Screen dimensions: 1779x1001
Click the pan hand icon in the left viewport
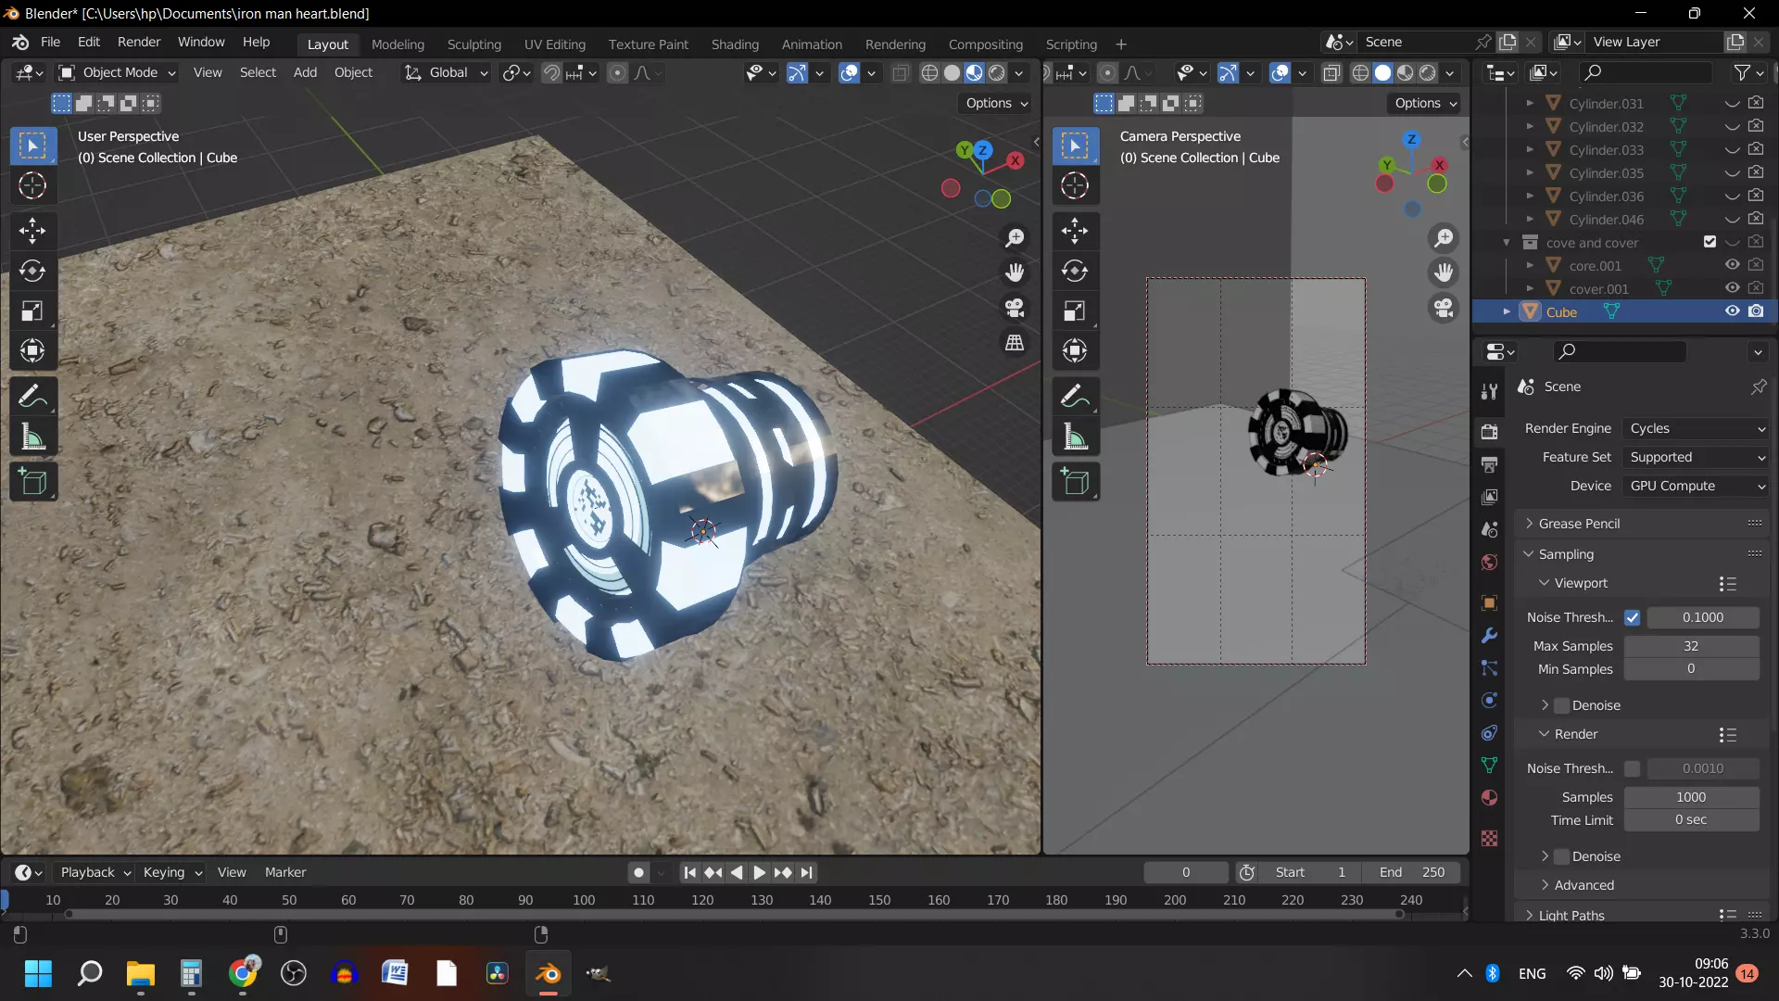[1016, 272]
